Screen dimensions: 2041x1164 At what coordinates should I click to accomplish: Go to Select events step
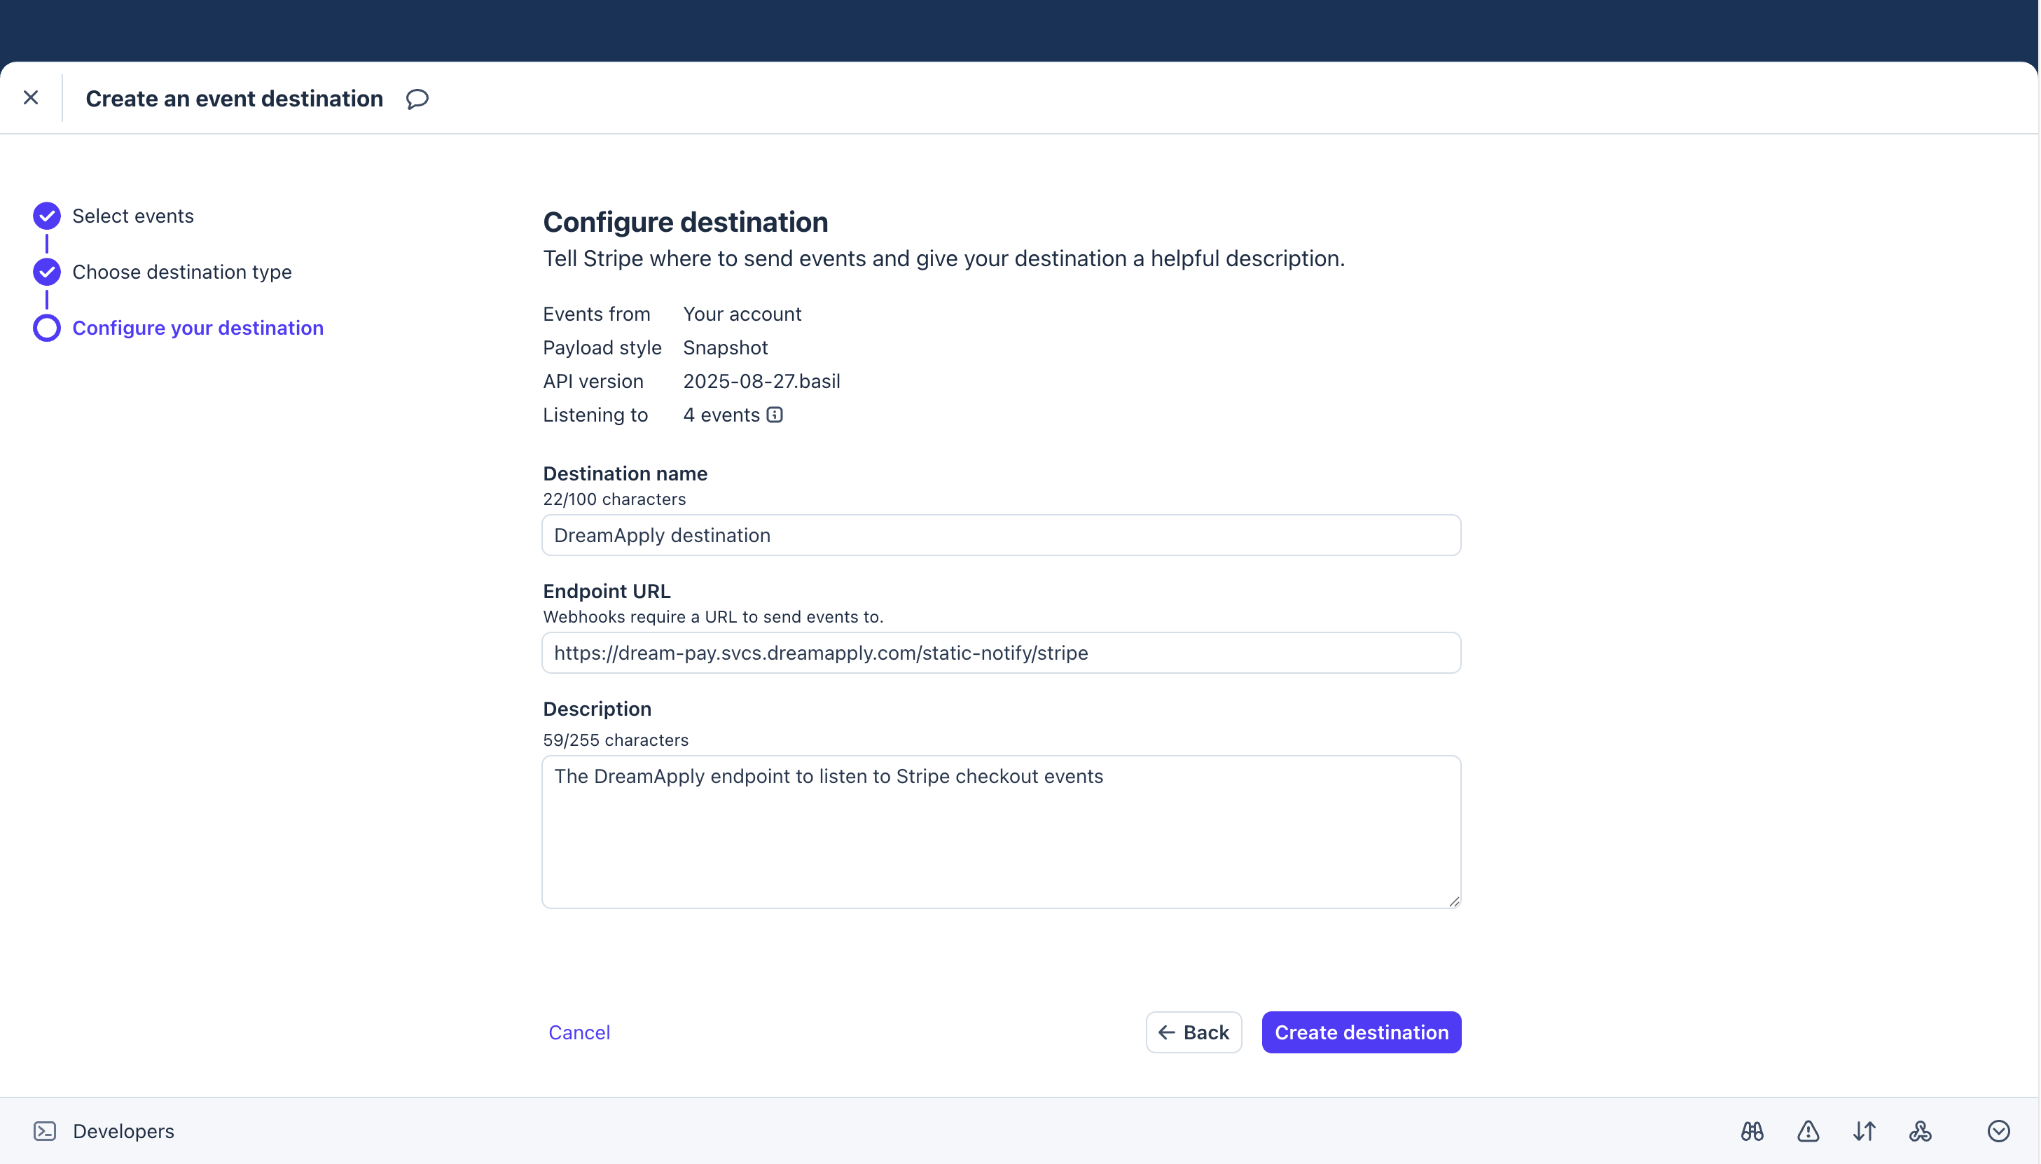[132, 216]
